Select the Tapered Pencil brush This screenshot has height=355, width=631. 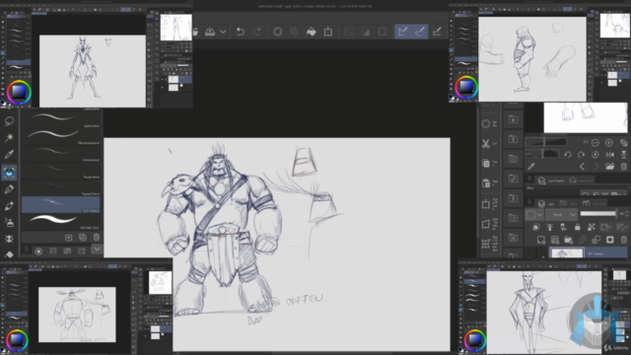click(61, 187)
